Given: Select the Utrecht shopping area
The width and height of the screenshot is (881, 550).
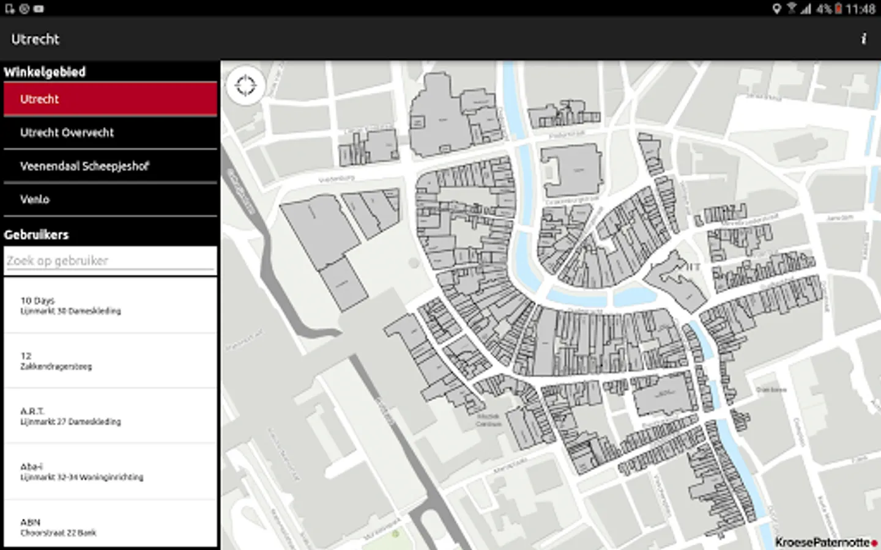Looking at the screenshot, I should pos(110,99).
